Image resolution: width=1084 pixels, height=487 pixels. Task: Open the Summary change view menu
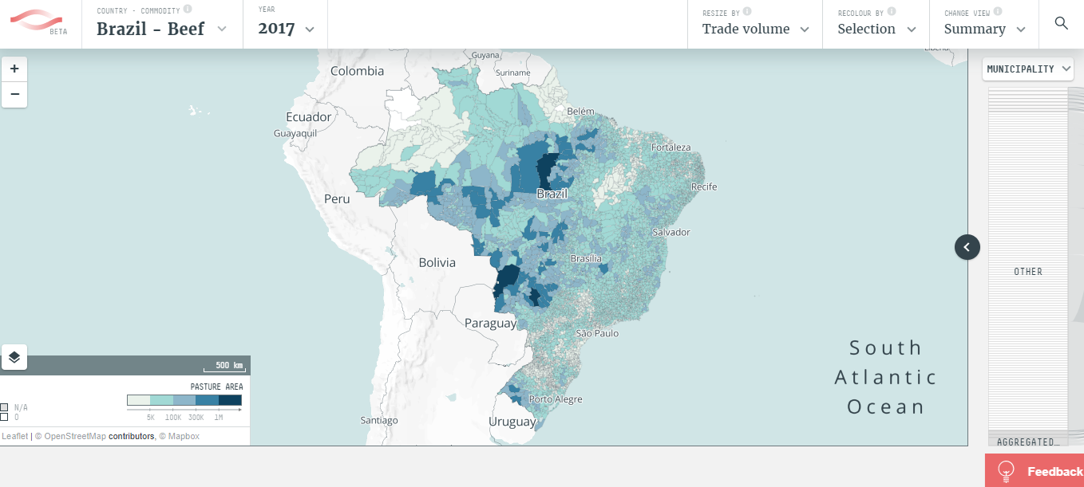tap(984, 29)
